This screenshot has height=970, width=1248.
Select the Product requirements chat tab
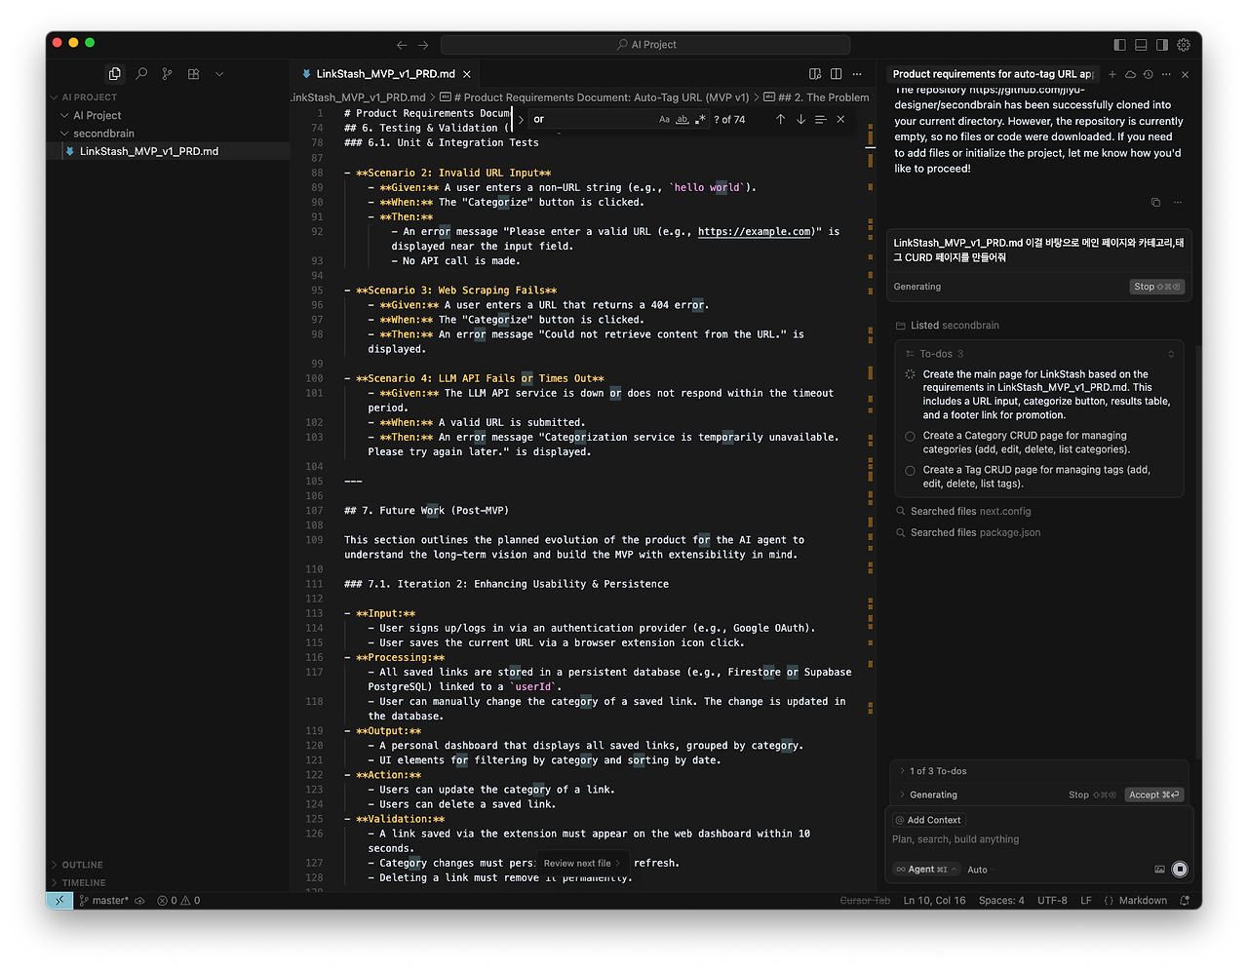[993, 74]
